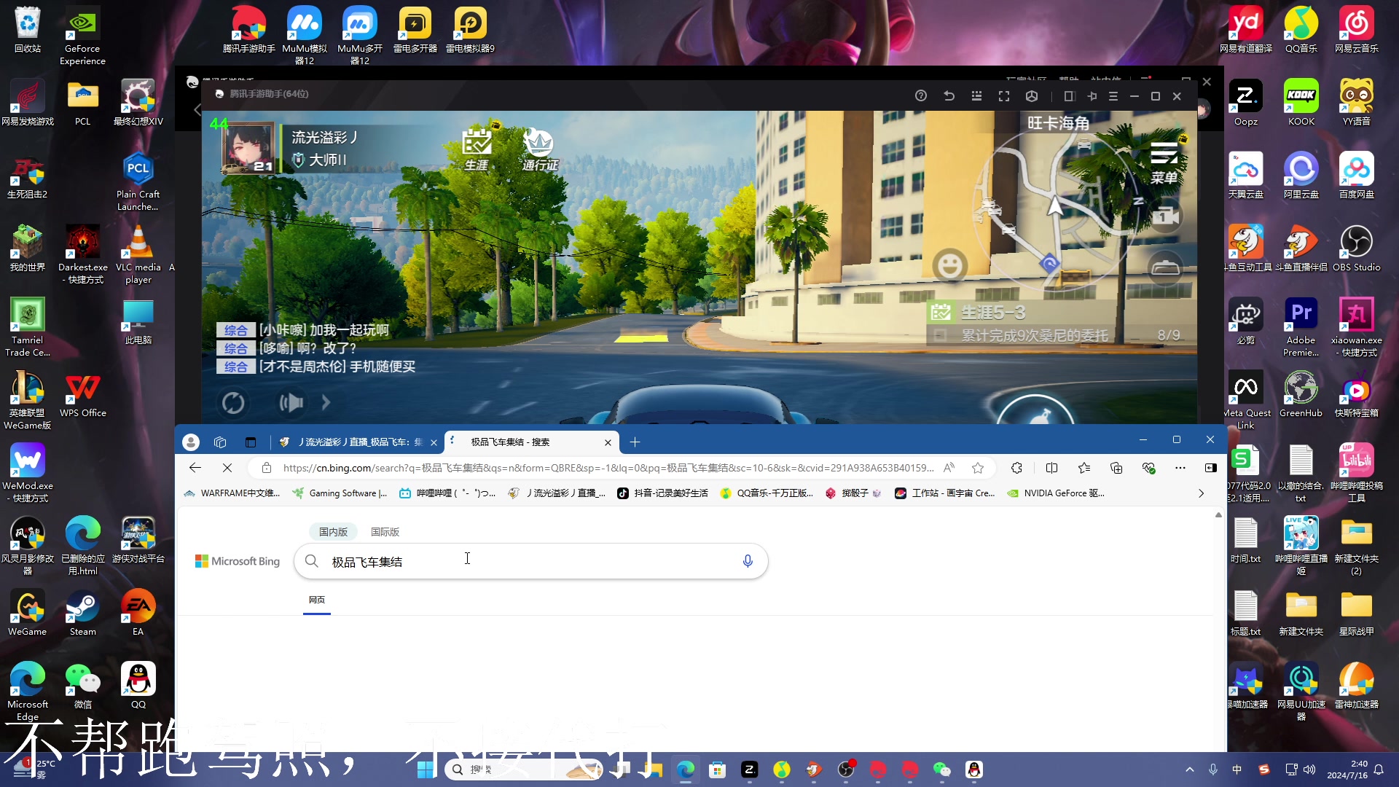Add page to favorites star icon

point(978,468)
